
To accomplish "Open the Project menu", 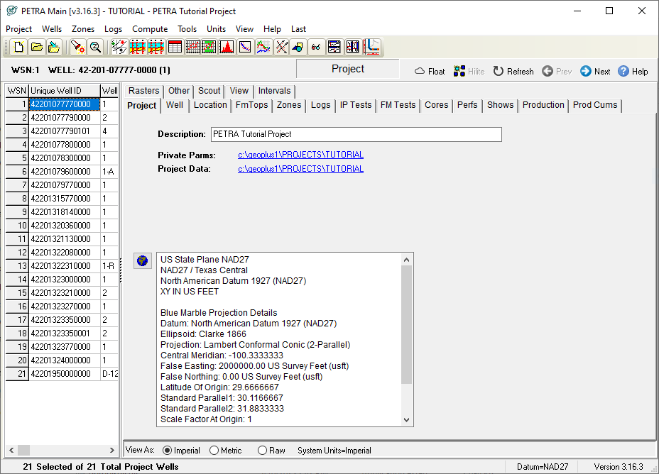I will point(18,29).
